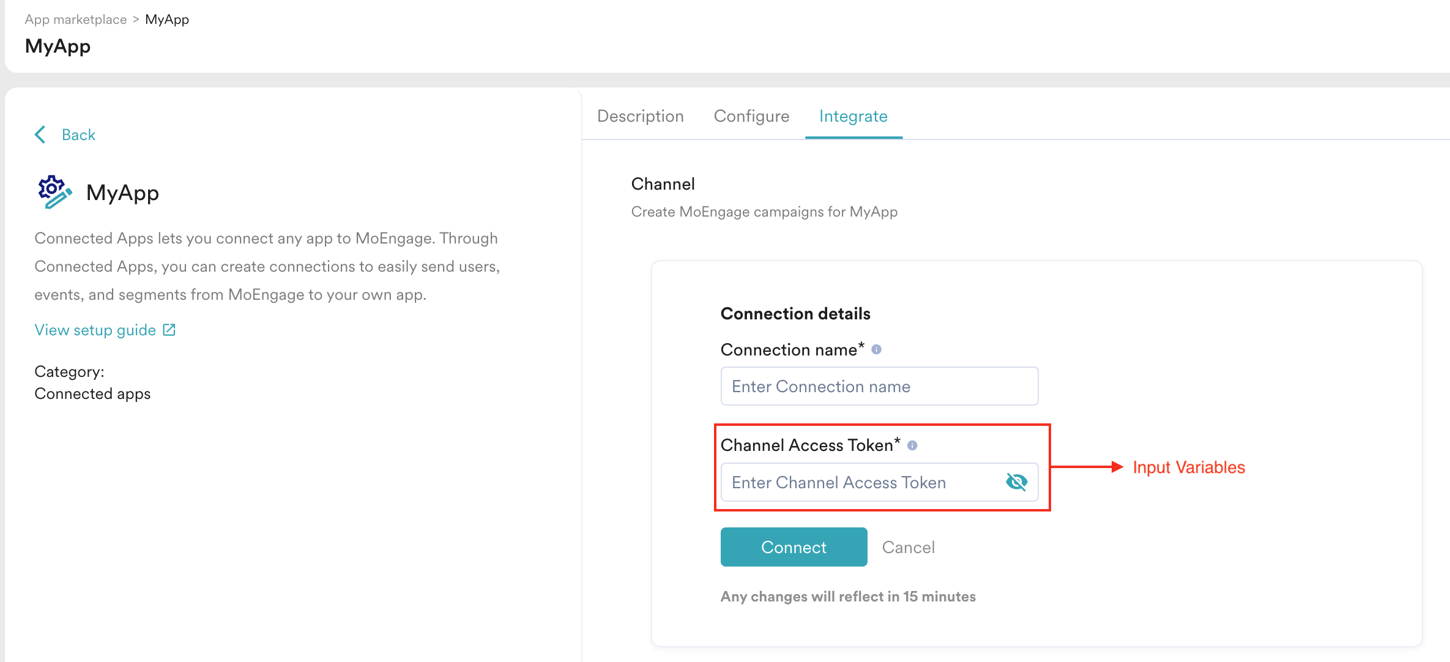Switch to the Description tab
Screen dimensions: 1450x662
click(640, 116)
